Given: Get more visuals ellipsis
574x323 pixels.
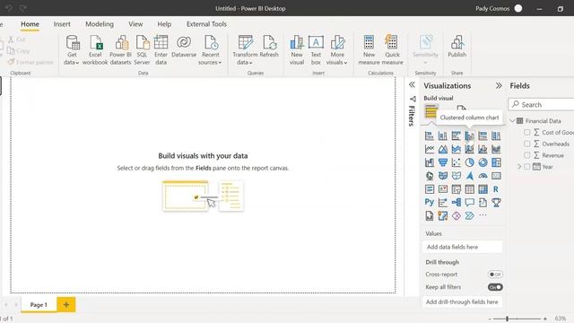Looking at the screenshot, I should pos(483,215).
